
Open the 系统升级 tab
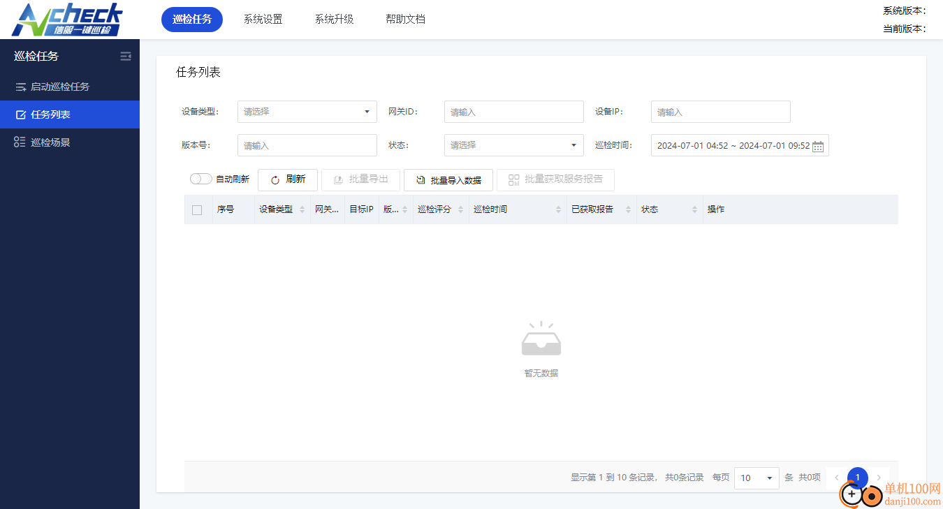point(335,19)
